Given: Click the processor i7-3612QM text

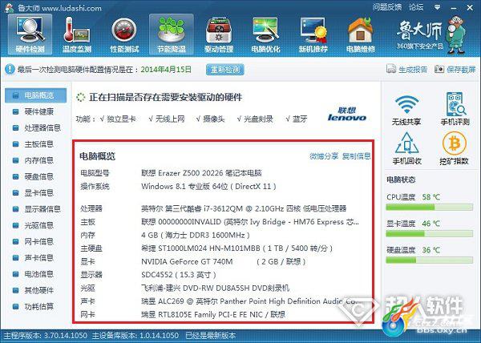Looking at the screenshot, I should (x=244, y=208).
